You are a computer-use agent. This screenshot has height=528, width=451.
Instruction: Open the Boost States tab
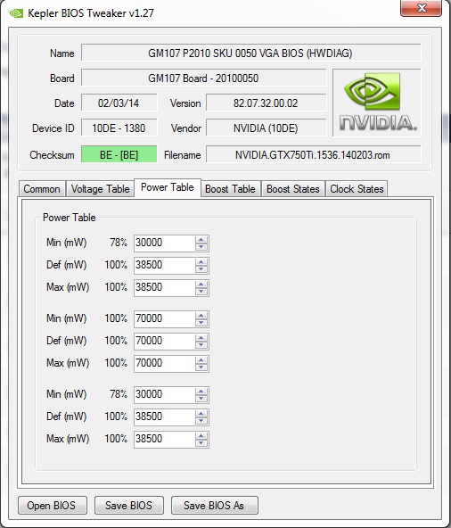click(x=293, y=189)
